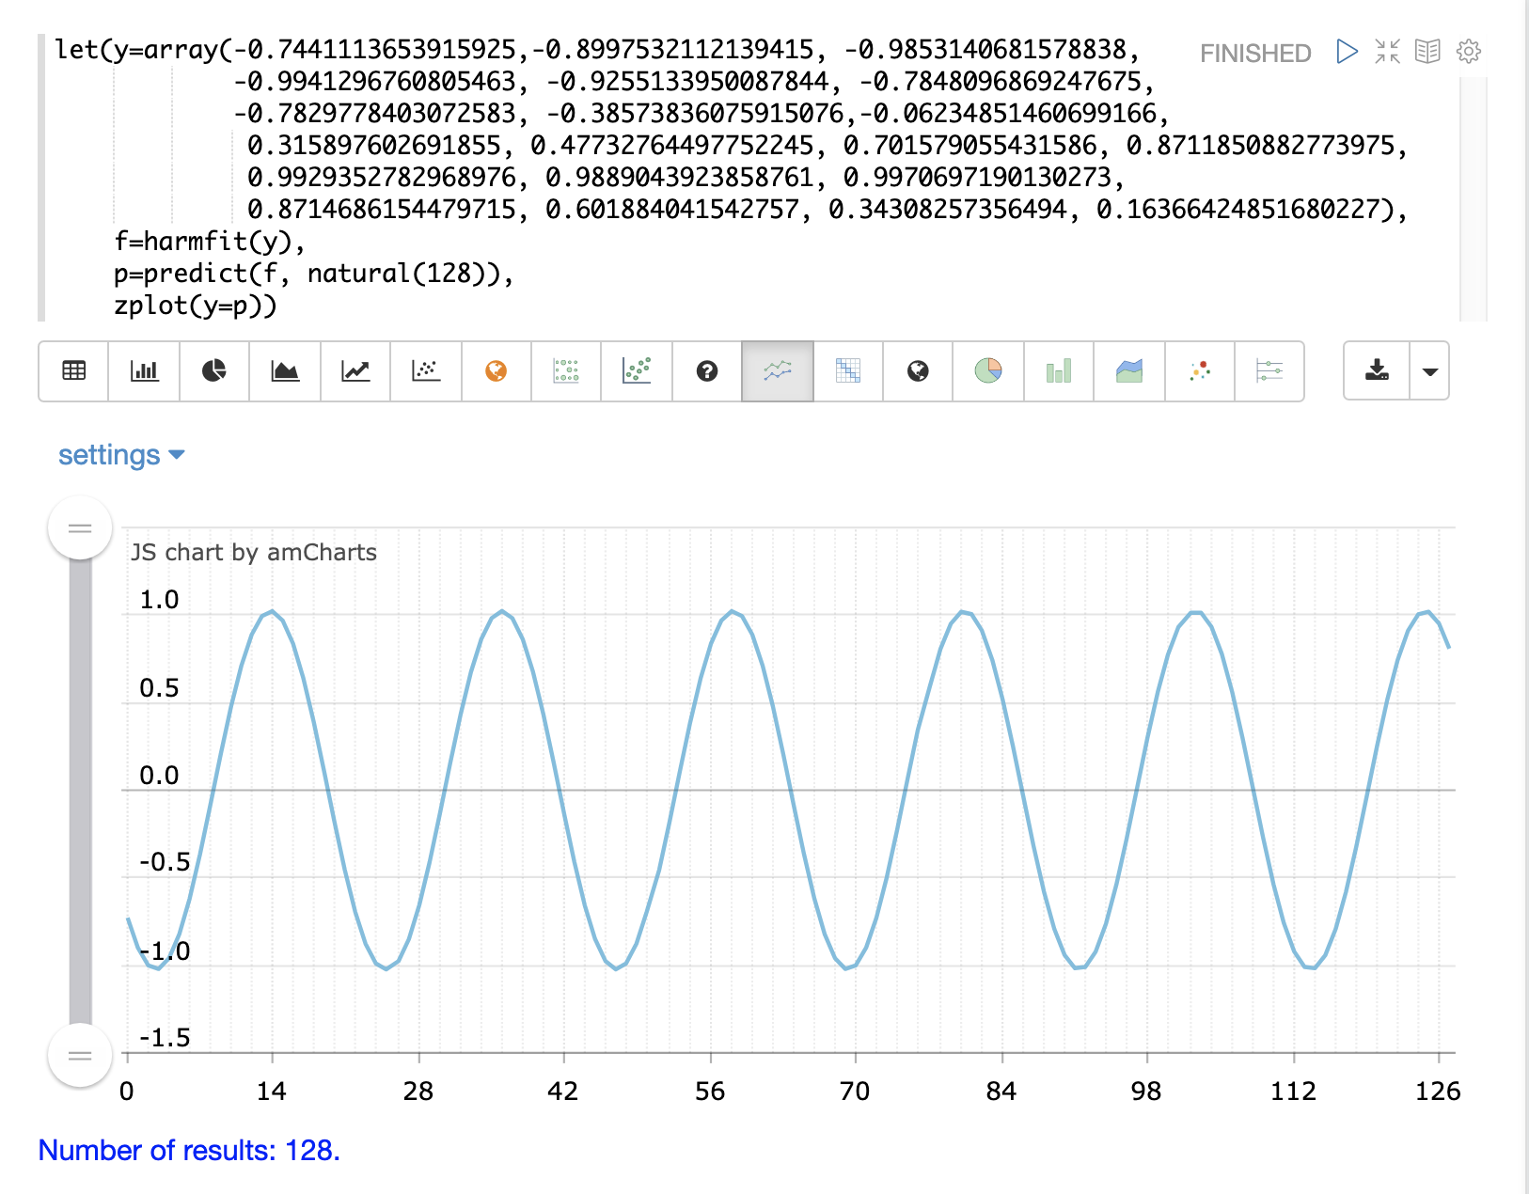Expand the chart settings dropdown
Image resolution: width=1529 pixels, height=1194 pixels.
tap(121, 455)
